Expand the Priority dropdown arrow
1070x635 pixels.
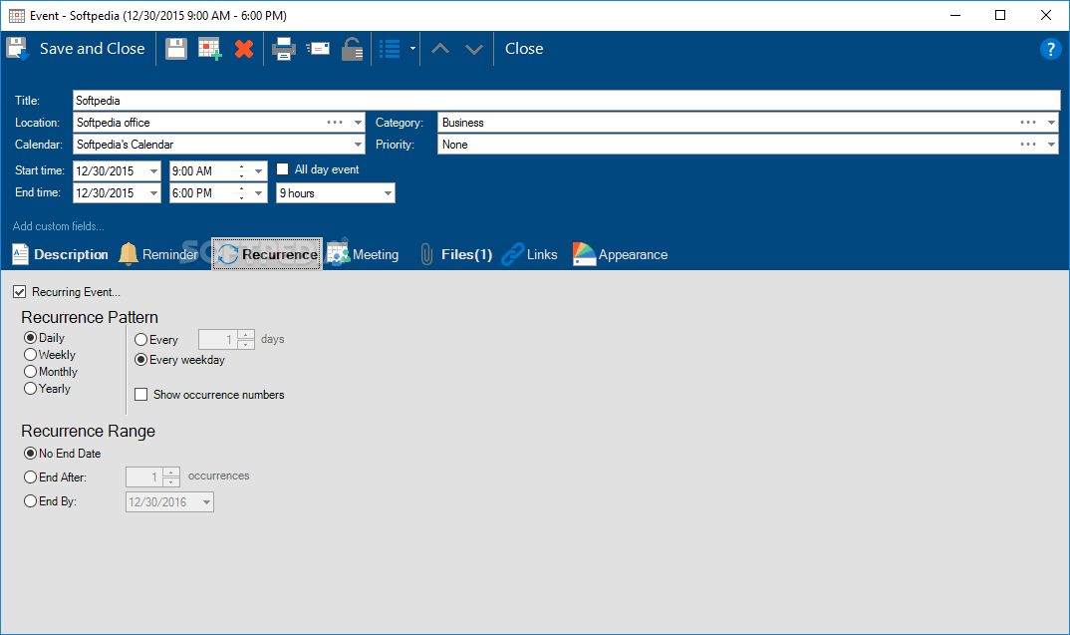1051,145
